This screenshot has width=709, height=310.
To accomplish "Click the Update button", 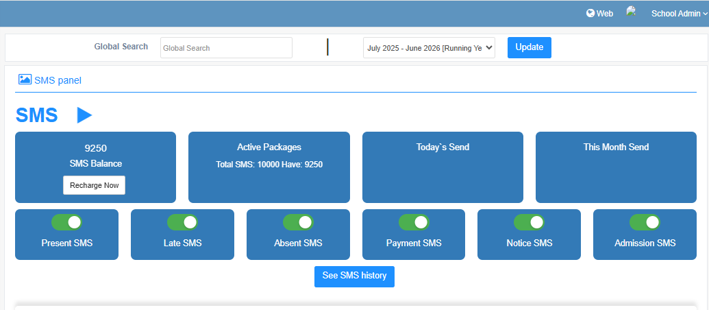I will (529, 47).
